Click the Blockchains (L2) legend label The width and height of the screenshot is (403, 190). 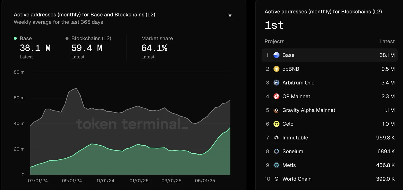click(x=91, y=38)
